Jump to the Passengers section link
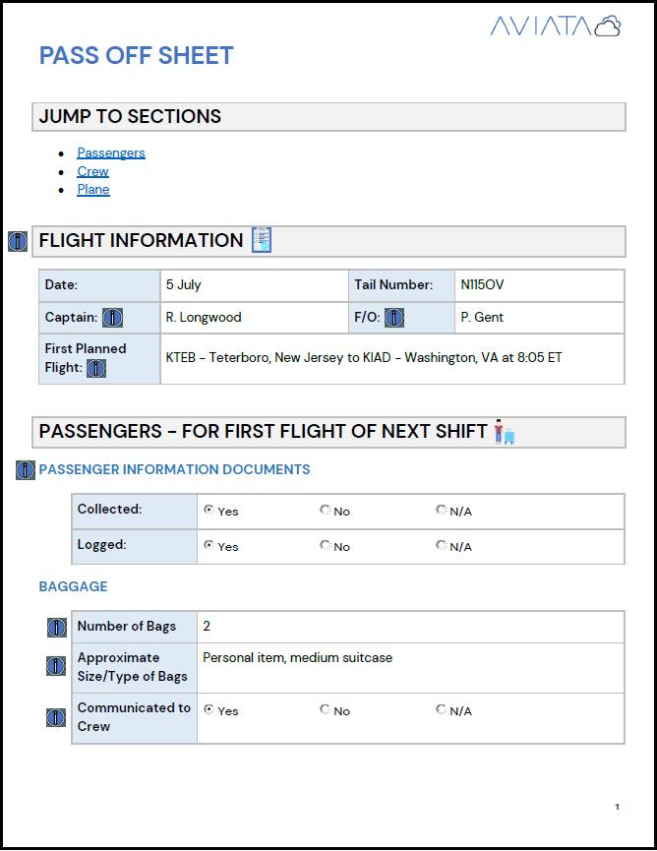The height and width of the screenshot is (851, 657). (111, 153)
